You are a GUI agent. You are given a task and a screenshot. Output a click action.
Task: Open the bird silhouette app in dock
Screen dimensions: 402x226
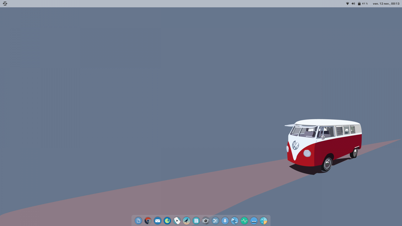187,221
